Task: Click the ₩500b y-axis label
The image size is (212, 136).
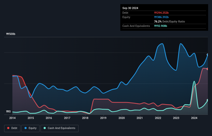Action: [11, 34]
